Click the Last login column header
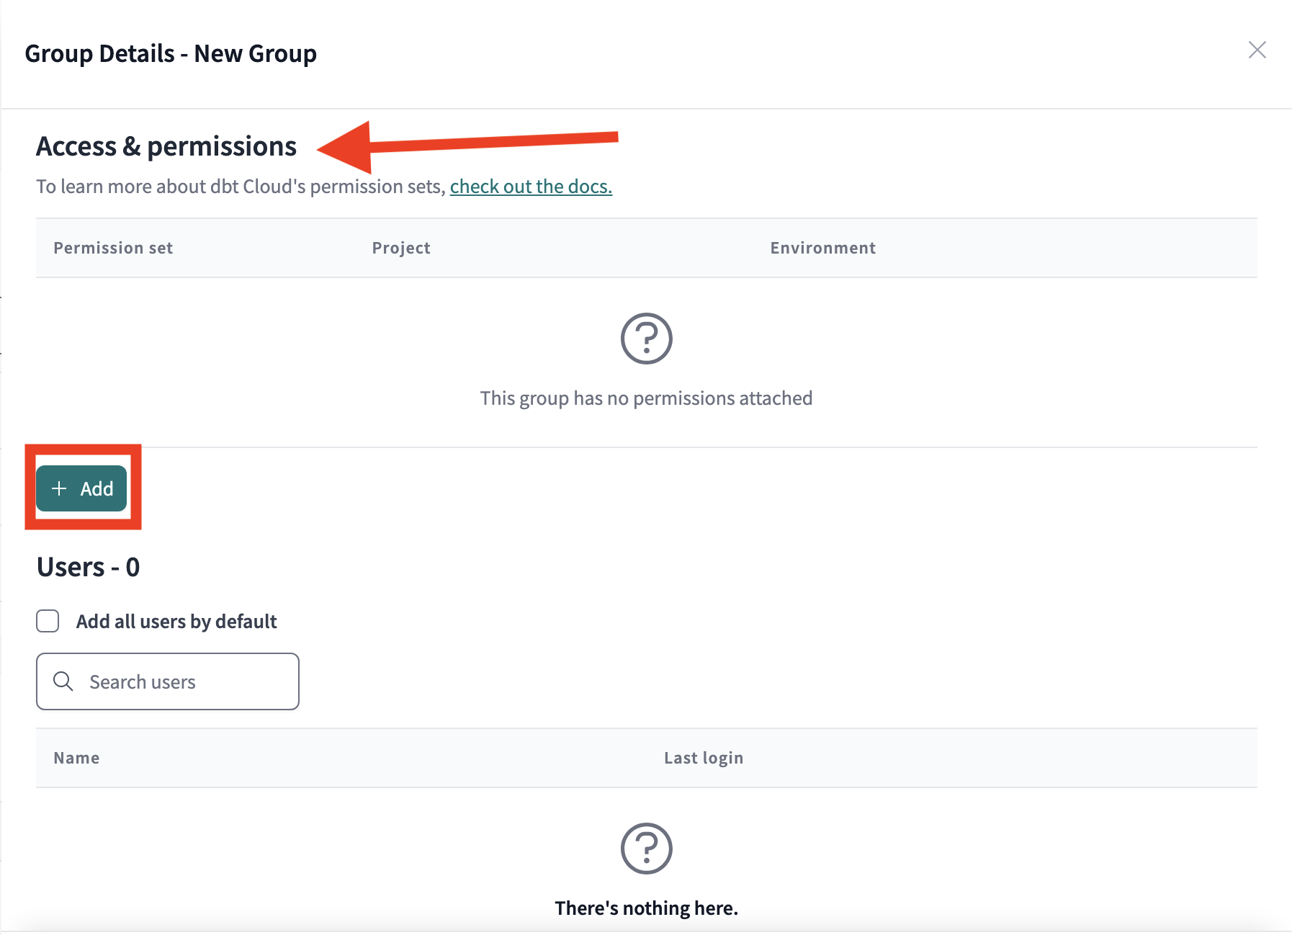This screenshot has height=935, width=1292. click(704, 758)
